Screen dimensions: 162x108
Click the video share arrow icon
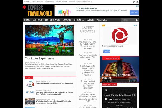pos(110,99)
